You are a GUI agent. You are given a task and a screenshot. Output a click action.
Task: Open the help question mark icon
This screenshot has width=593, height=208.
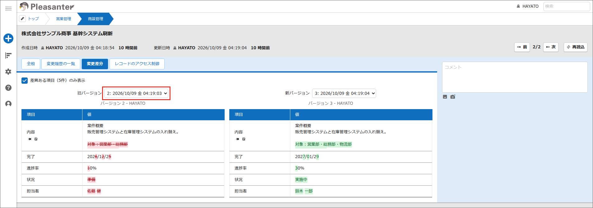(x=8, y=88)
